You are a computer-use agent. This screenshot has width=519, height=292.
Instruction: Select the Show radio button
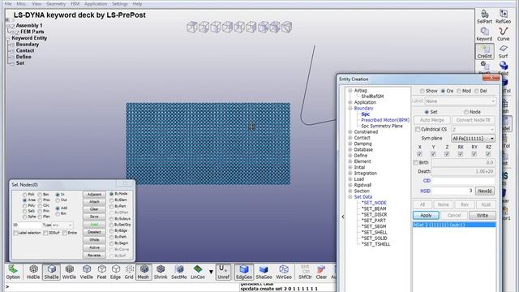coord(422,91)
